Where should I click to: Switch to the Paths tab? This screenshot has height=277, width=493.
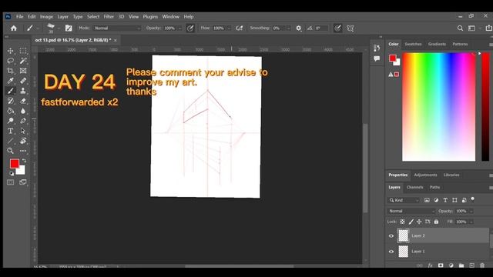pos(434,187)
